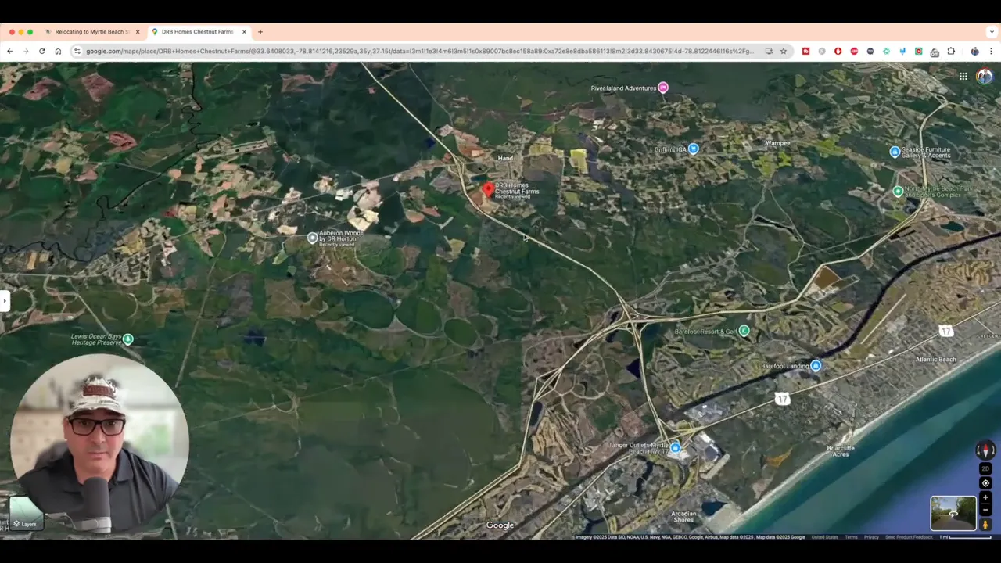Viewport: 1001px width, 563px height.
Task: Click the Wampee place label
Action: click(777, 144)
